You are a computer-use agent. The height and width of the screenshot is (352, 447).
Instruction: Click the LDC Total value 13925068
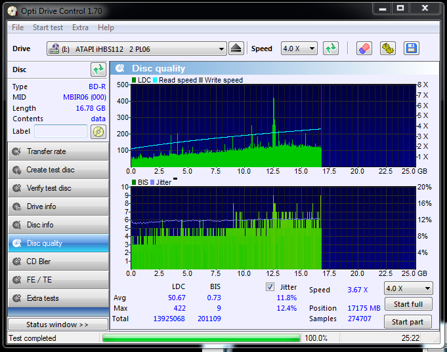(x=169, y=319)
